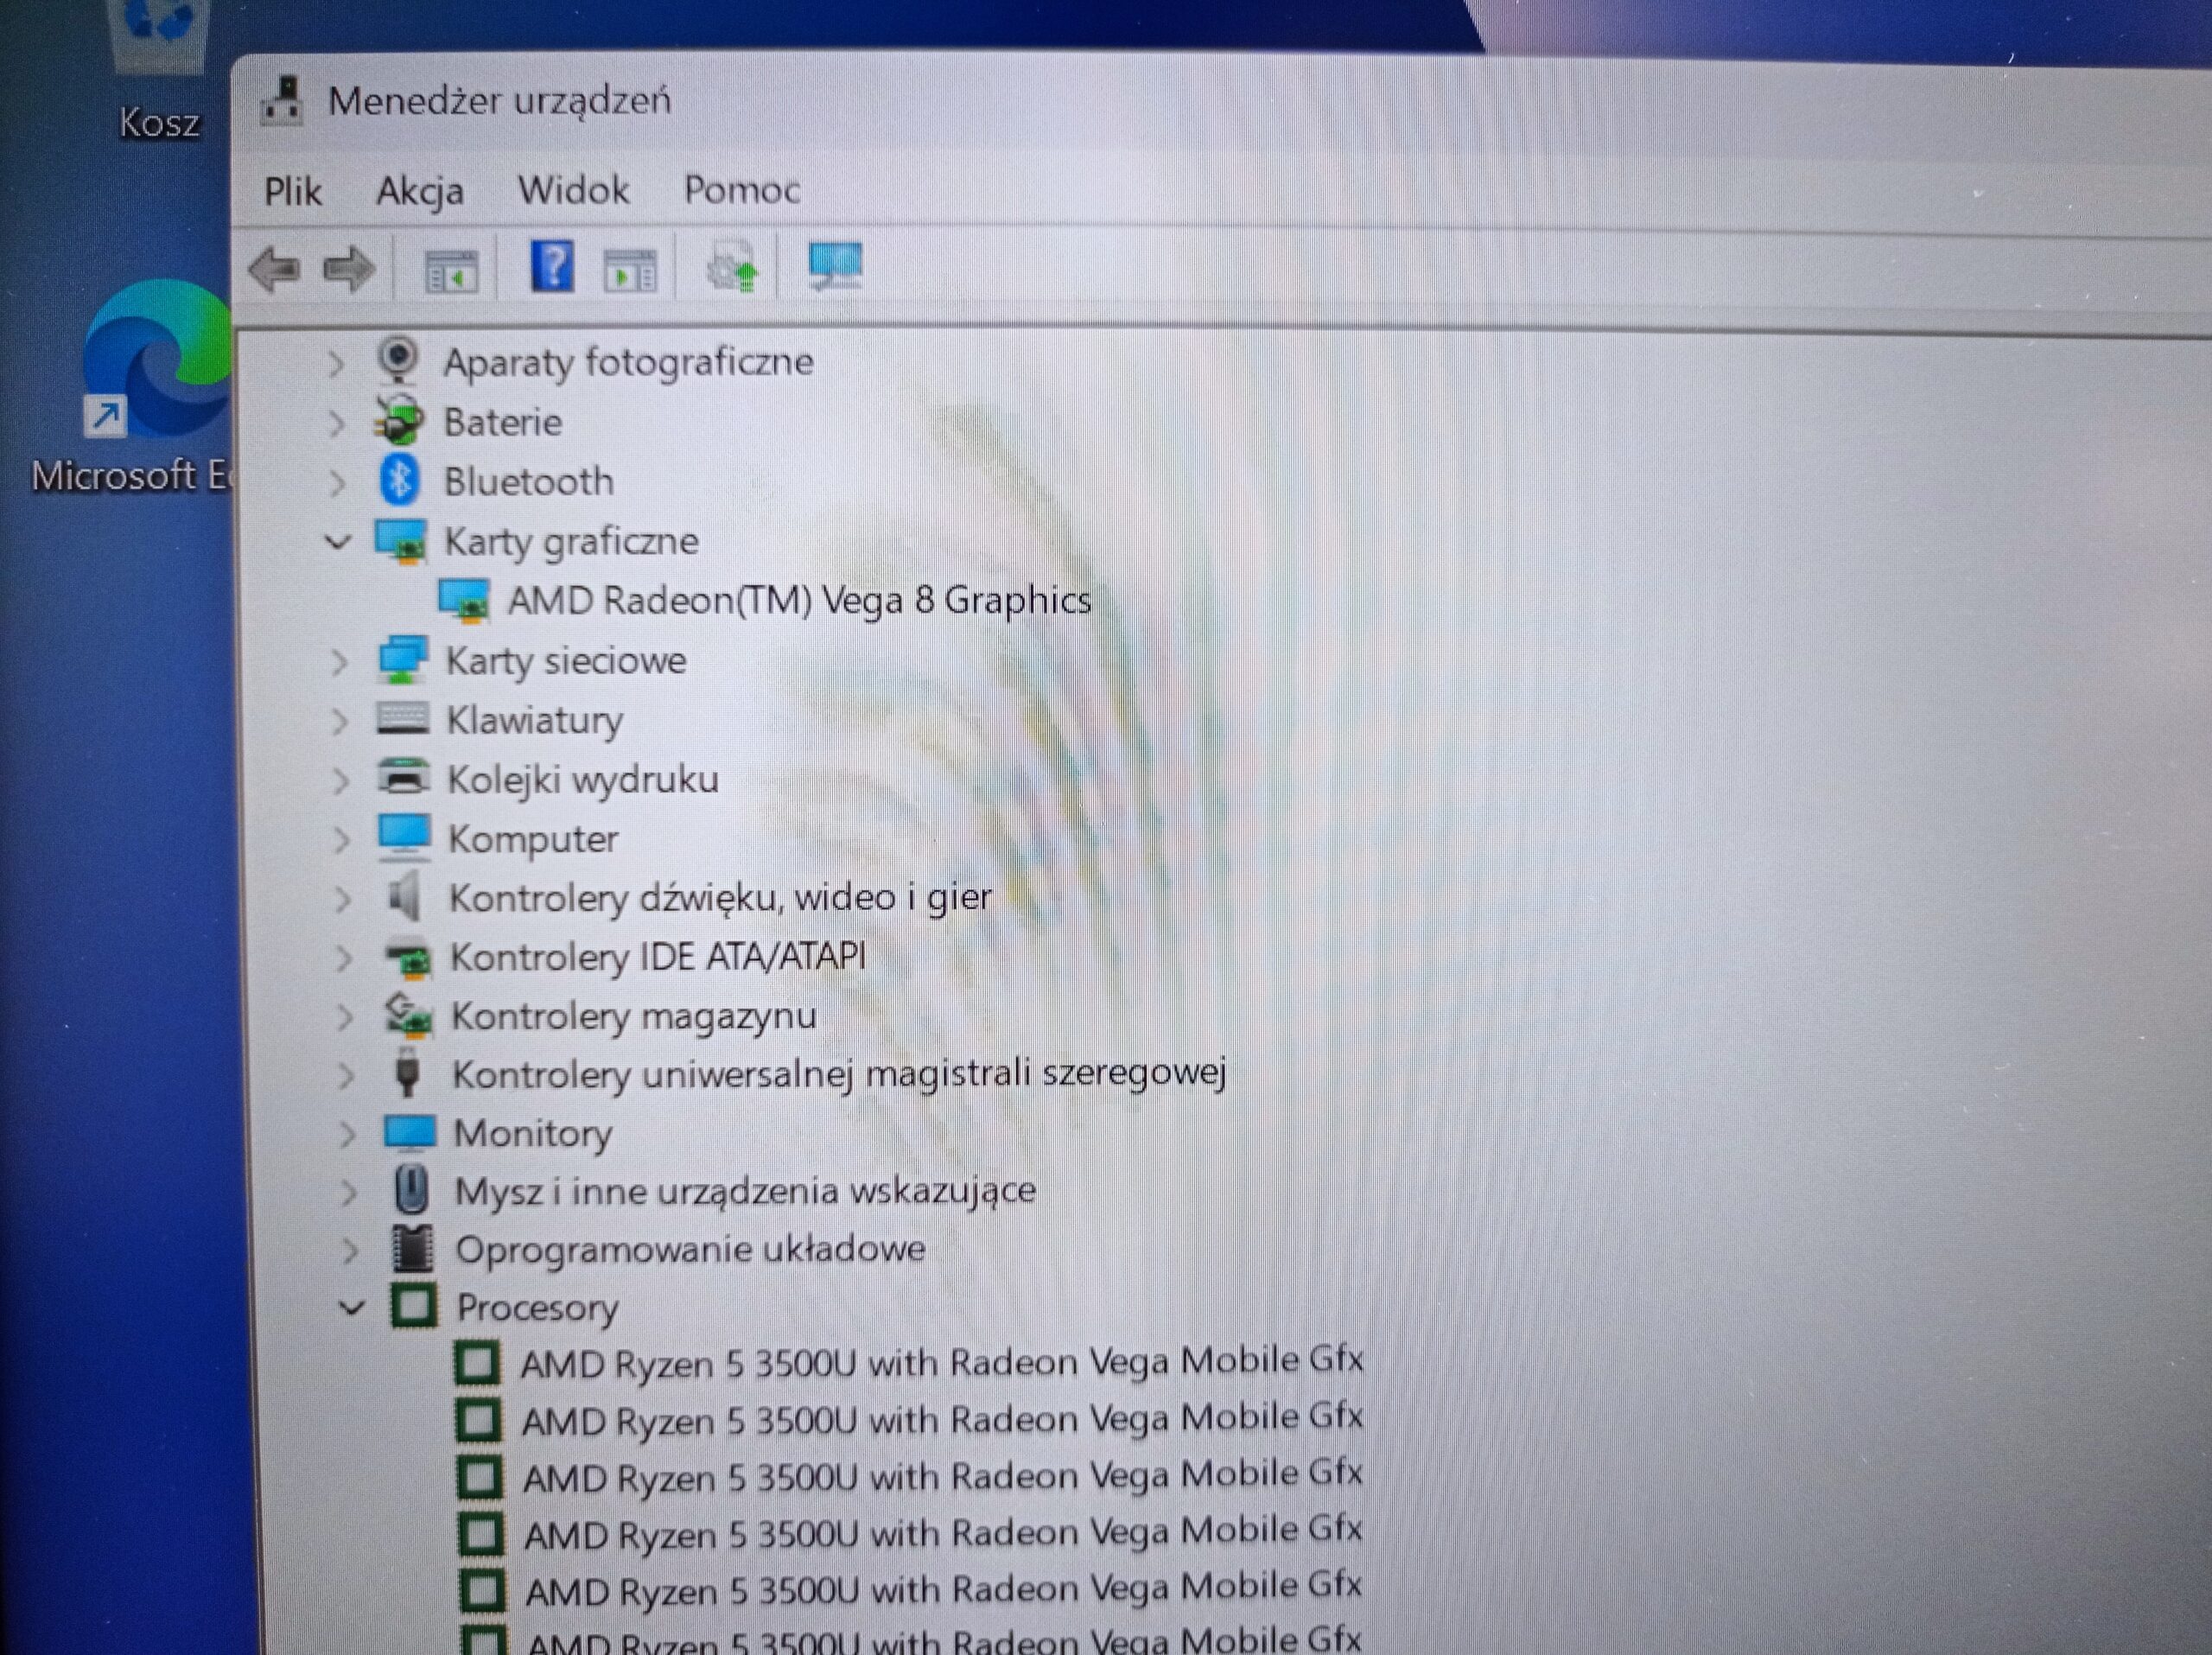Image resolution: width=2212 pixels, height=1655 pixels.
Task: Open the Widok menu
Action: (x=573, y=190)
